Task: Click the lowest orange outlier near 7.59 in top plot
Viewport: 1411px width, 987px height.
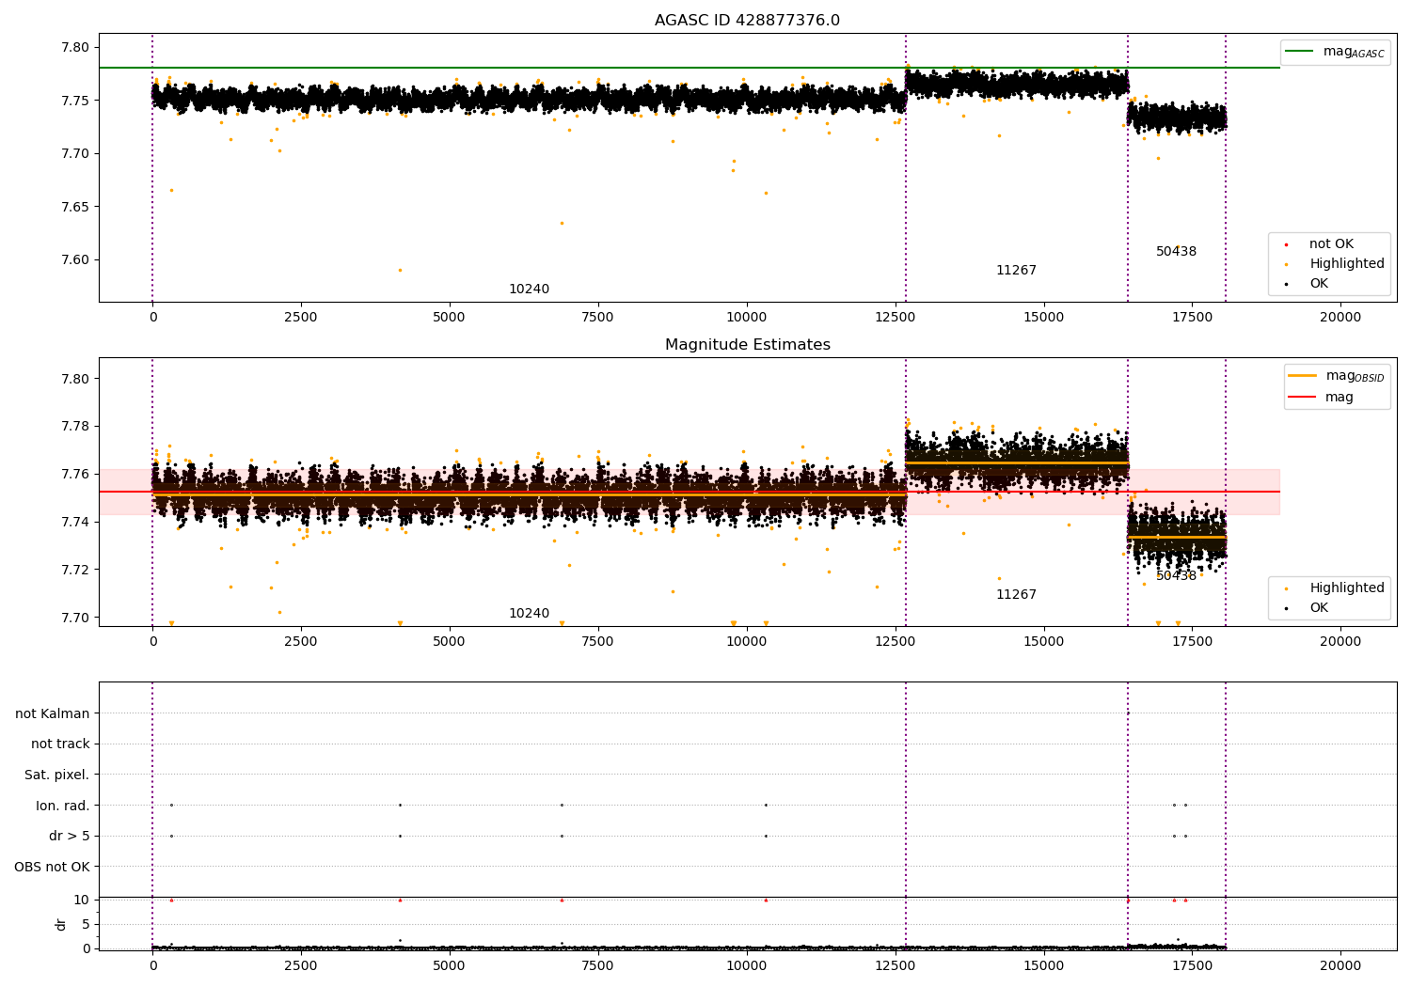Action: pyautogui.click(x=400, y=270)
